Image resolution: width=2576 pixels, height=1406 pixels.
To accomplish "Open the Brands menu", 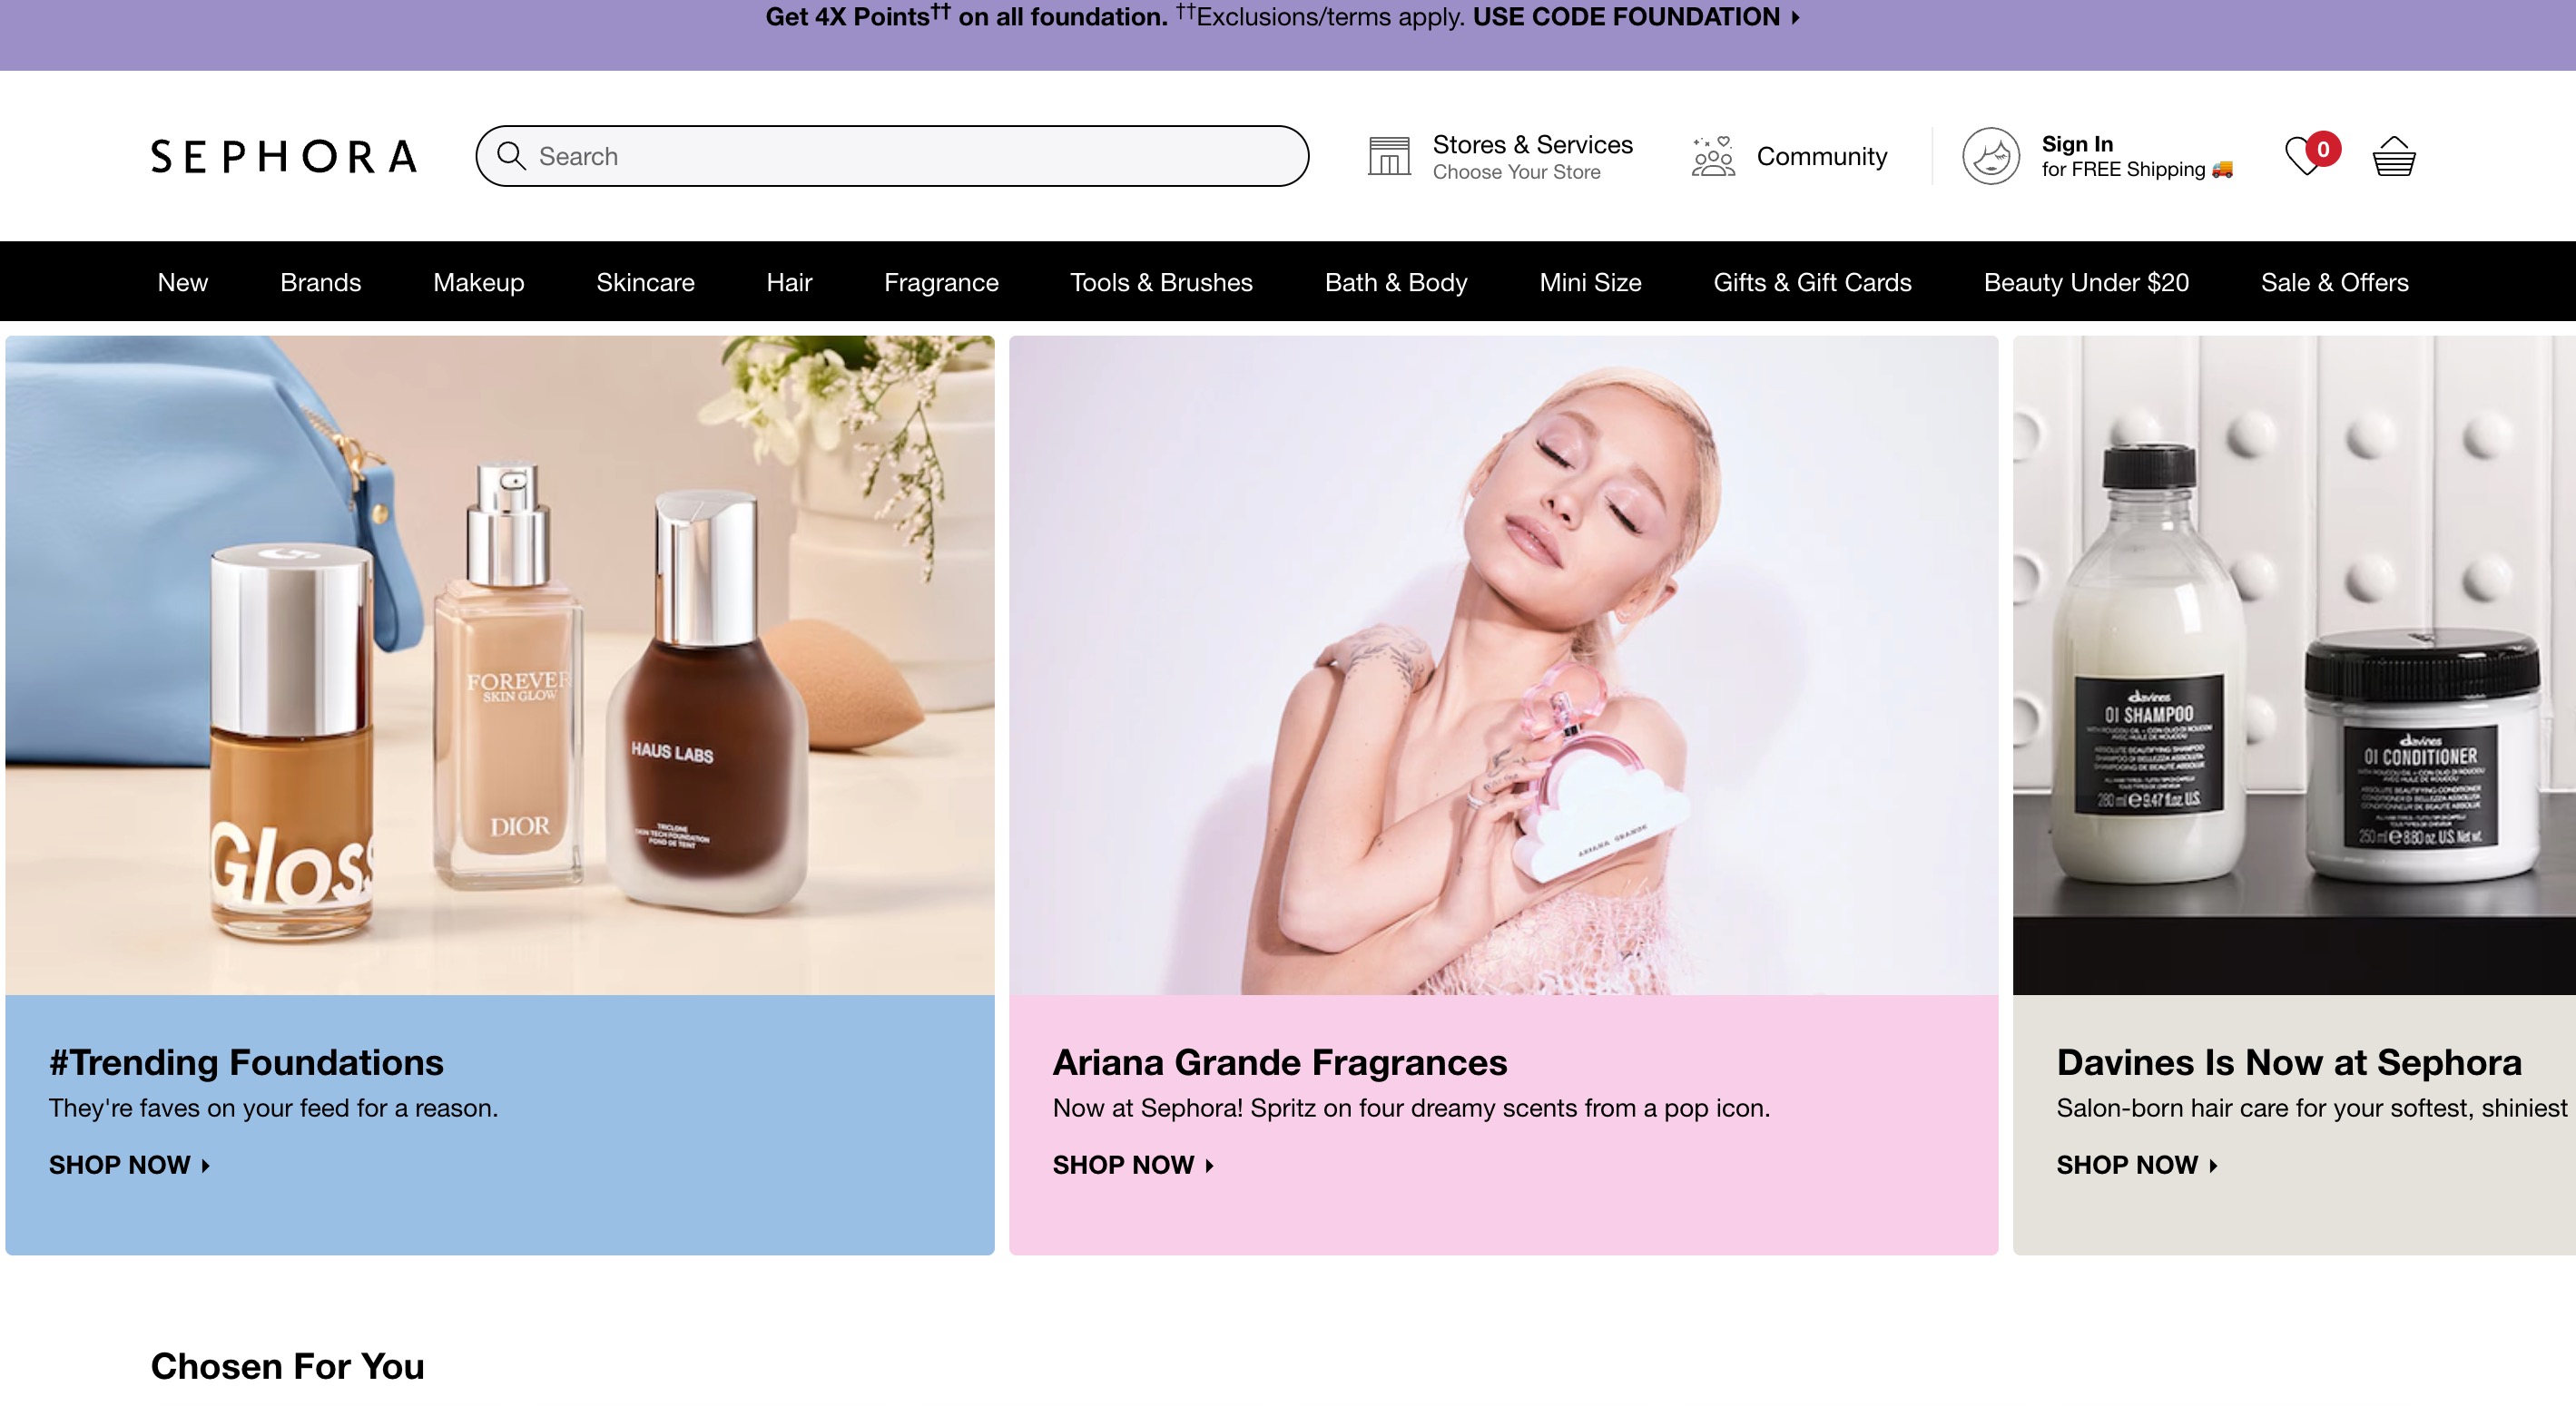I will (320, 282).
